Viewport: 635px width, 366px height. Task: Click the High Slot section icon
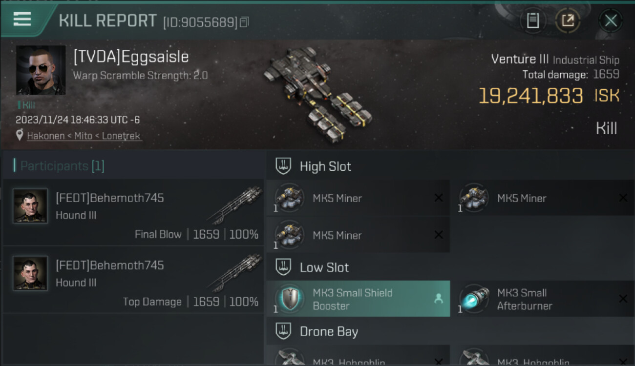[283, 166]
